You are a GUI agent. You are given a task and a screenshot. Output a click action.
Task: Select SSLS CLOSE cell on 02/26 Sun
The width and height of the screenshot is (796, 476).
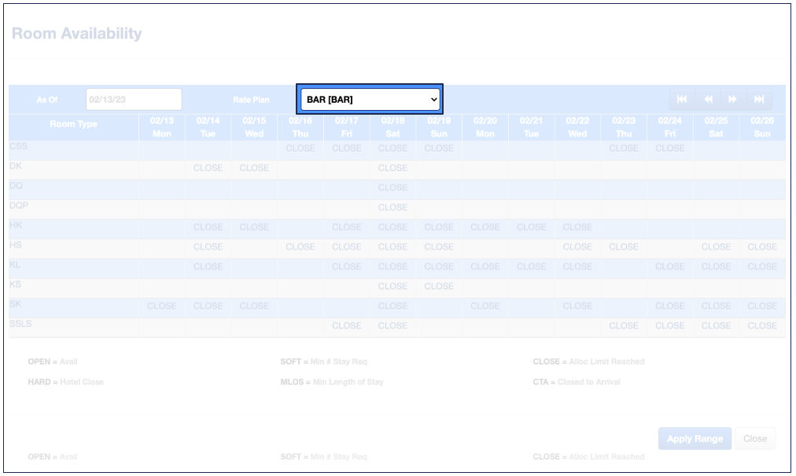(x=761, y=326)
